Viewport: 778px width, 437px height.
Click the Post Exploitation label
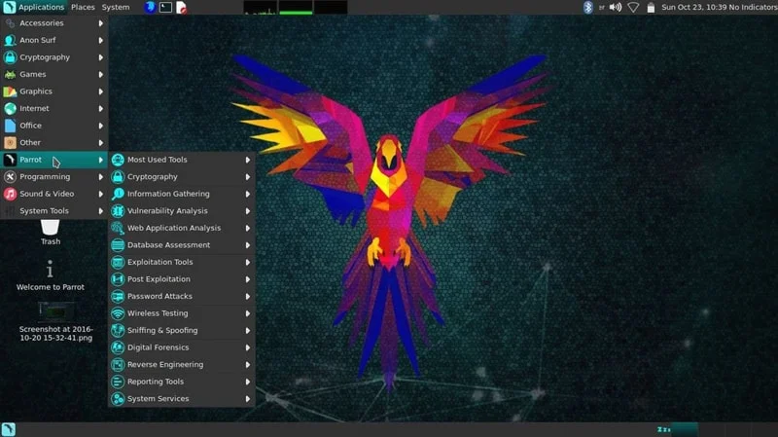[159, 279]
